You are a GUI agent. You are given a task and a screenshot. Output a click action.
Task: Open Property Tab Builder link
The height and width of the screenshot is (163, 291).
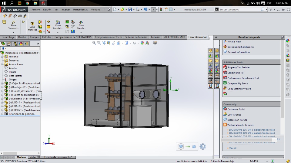click(239, 67)
